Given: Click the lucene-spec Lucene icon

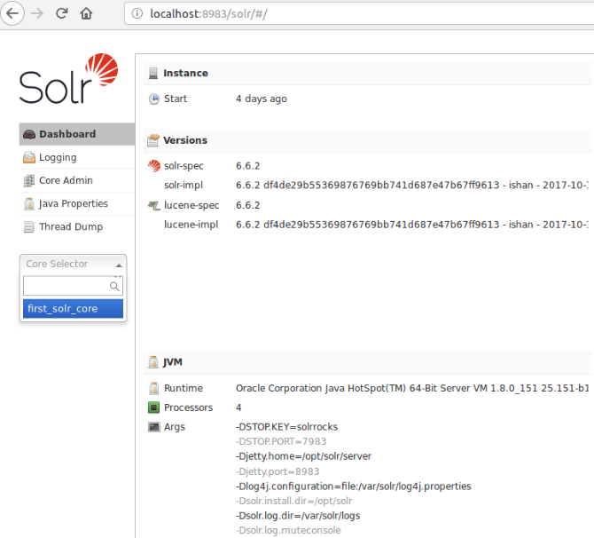Looking at the screenshot, I should click(153, 206).
